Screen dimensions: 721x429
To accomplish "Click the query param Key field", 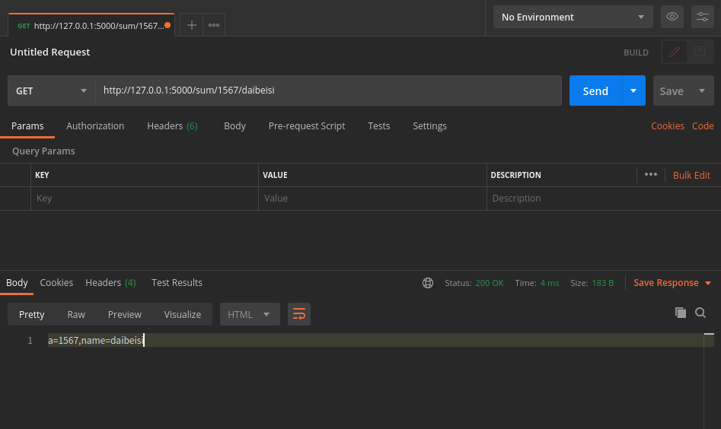I will pos(145,199).
